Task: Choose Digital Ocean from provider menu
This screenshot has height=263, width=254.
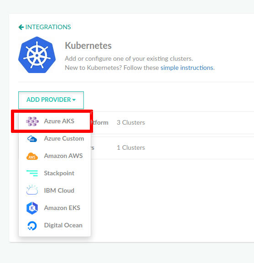Action: point(55,225)
